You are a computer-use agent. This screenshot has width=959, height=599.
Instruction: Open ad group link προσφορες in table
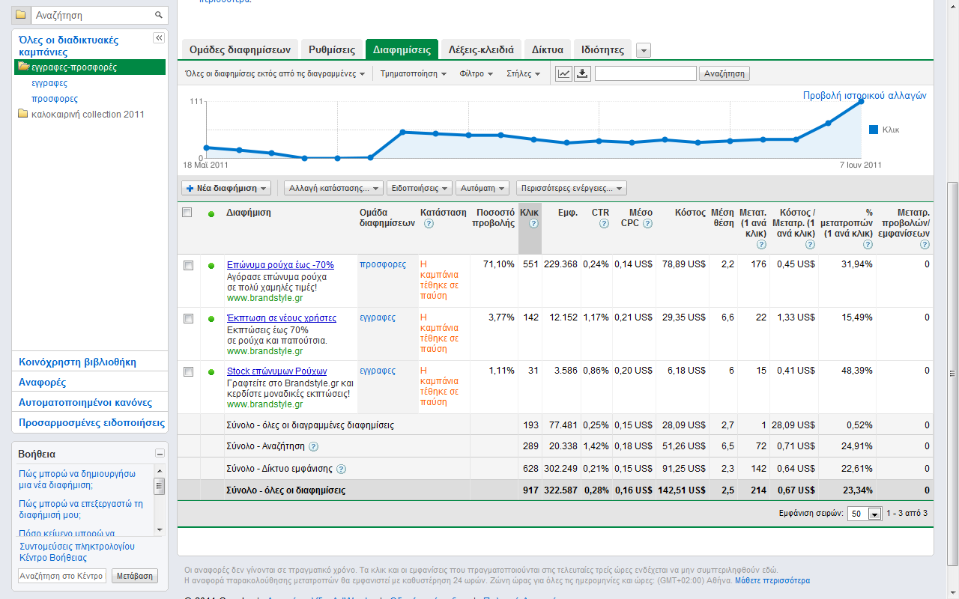[383, 264]
